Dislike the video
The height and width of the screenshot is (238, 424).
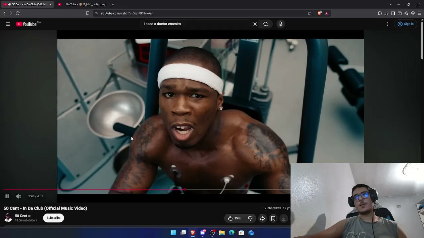point(250,218)
